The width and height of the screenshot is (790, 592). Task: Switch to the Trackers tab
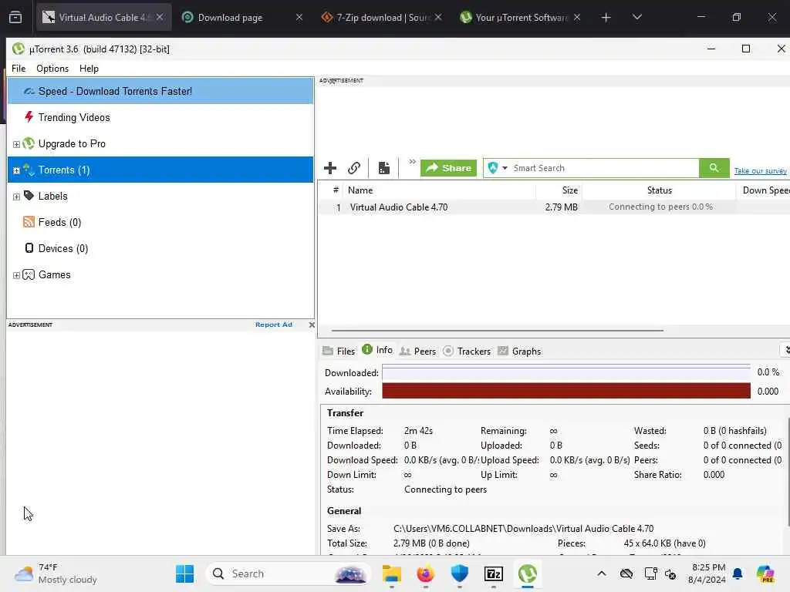[x=467, y=351]
